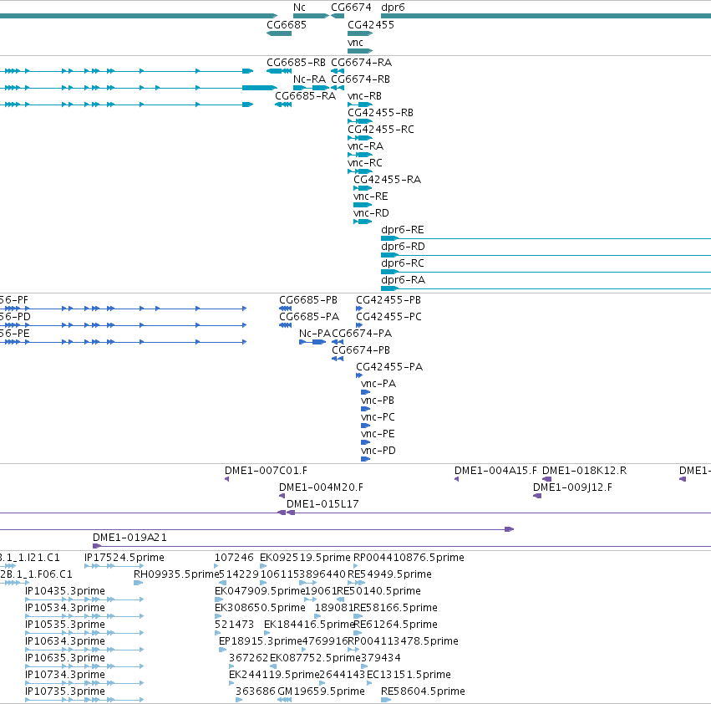Click EST RH09935.5prime
This screenshot has width=711, height=704.
[x=176, y=574]
